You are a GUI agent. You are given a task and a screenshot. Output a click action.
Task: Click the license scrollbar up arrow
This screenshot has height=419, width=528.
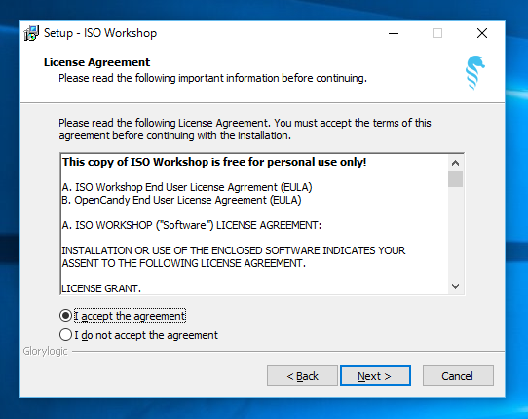(x=455, y=163)
